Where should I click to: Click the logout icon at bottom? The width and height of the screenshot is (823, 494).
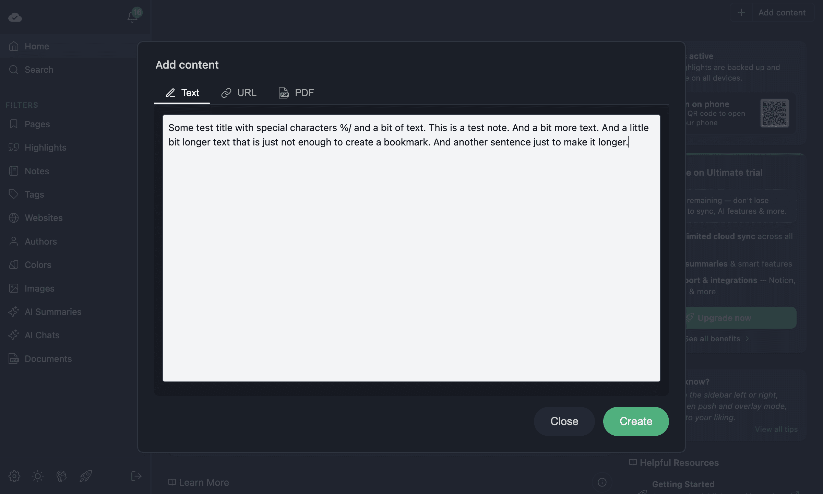136,476
